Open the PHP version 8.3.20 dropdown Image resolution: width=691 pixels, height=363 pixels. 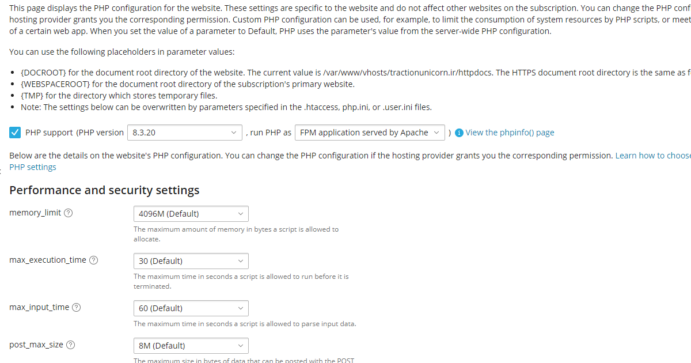(x=184, y=133)
